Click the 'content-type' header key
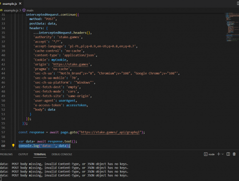This screenshot has height=181, width=239. [x=46, y=55]
